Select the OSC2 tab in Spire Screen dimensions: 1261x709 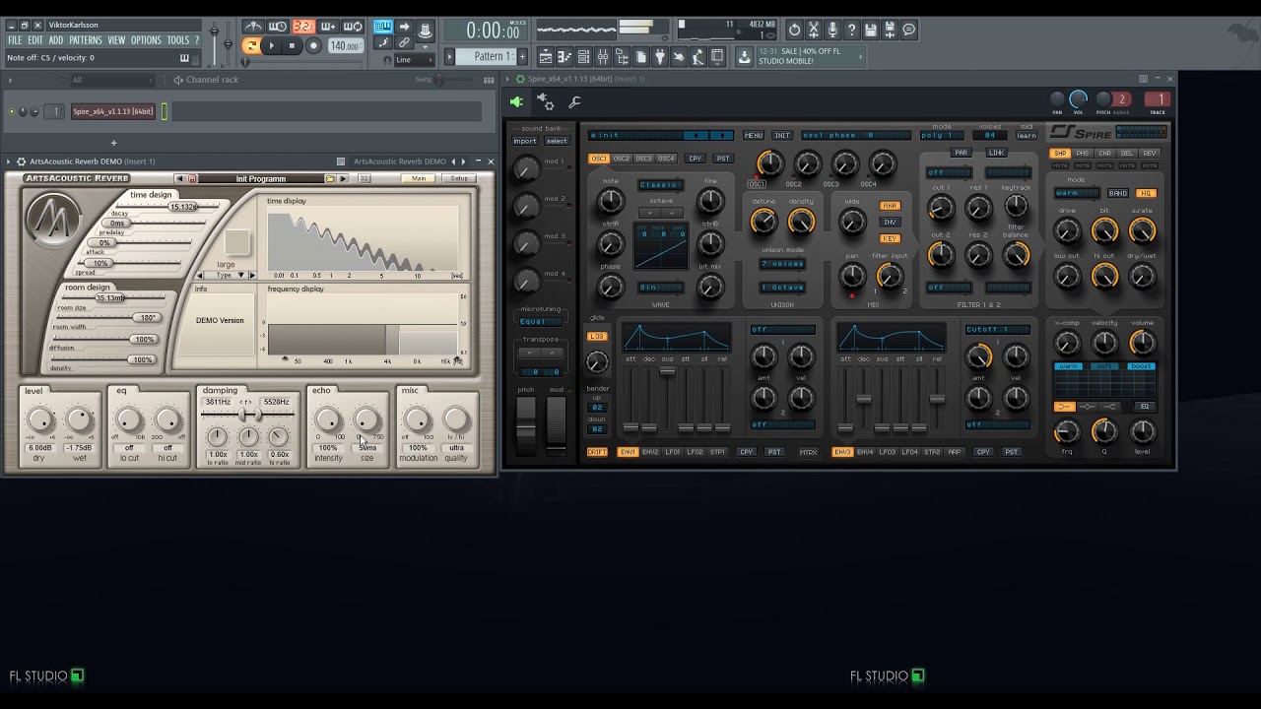622,159
